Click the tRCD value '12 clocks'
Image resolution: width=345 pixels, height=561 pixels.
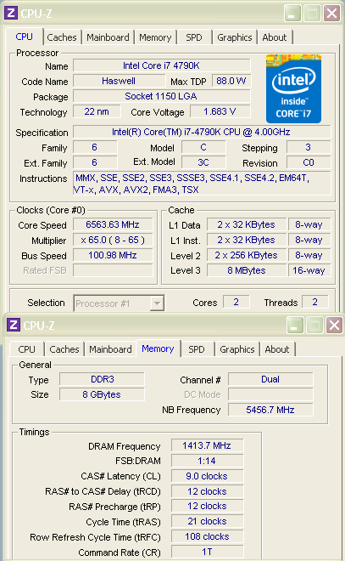coord(207,491)
